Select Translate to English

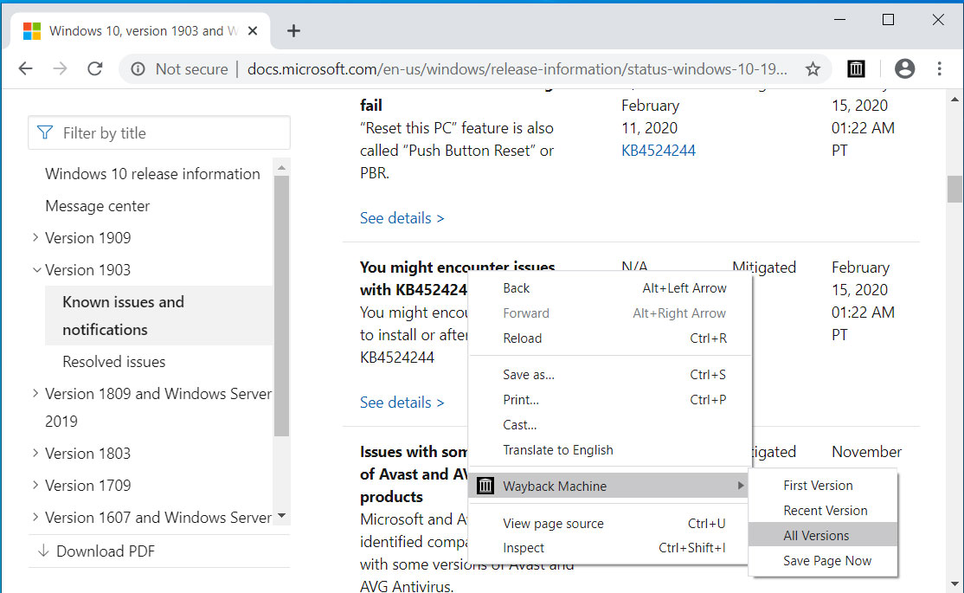[x=609, y=450]
